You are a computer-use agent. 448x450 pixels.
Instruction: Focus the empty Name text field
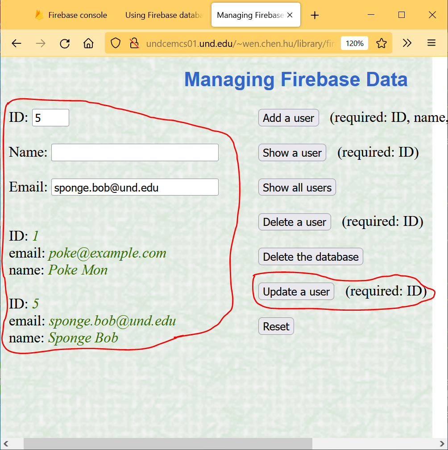(135, 153)
